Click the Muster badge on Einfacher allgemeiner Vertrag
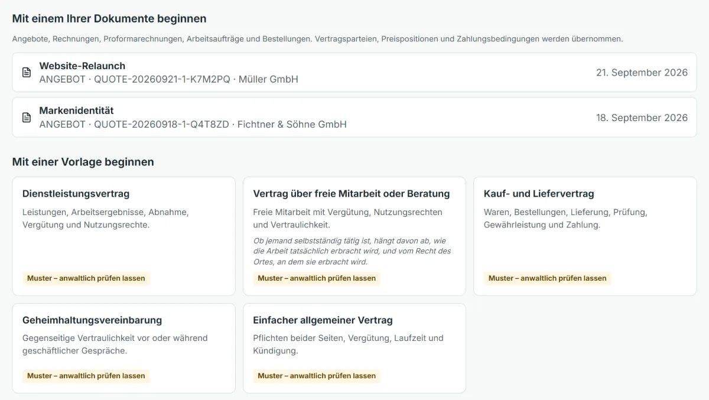Screen dimensions: 709x400 tap(317, 376)
